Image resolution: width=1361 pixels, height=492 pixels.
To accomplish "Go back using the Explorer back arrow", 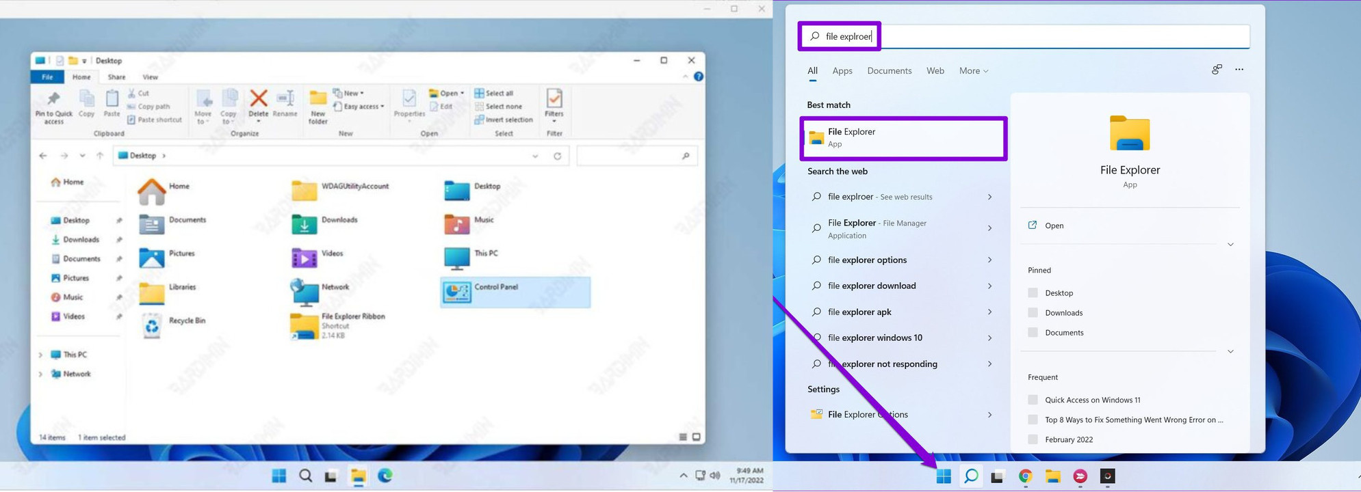I will pyautogui.click(x=43, y=156).
